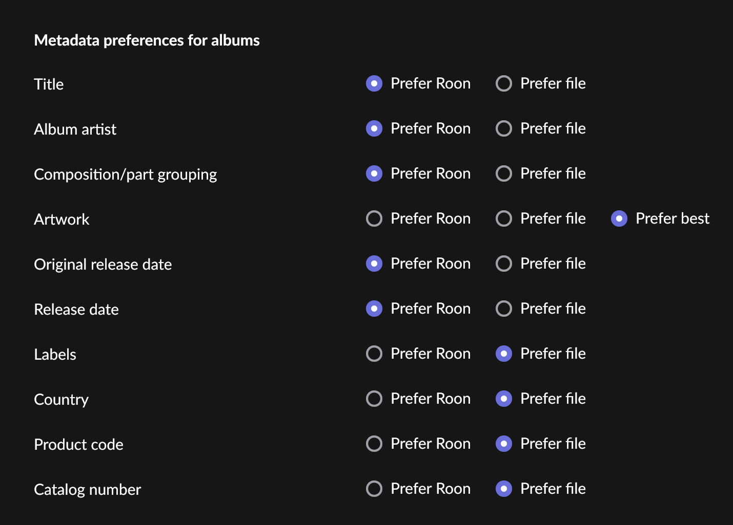Select Prefer Roon for Album artist
733x525 pixels.
coord(374,128)
